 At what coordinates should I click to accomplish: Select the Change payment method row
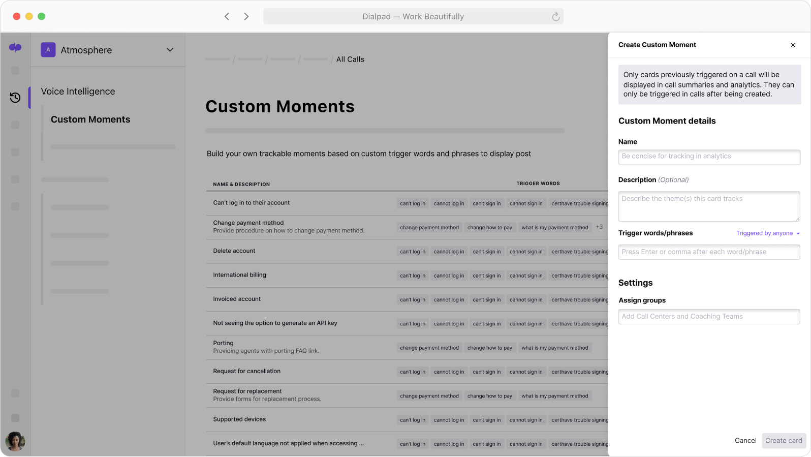[407, 227]
